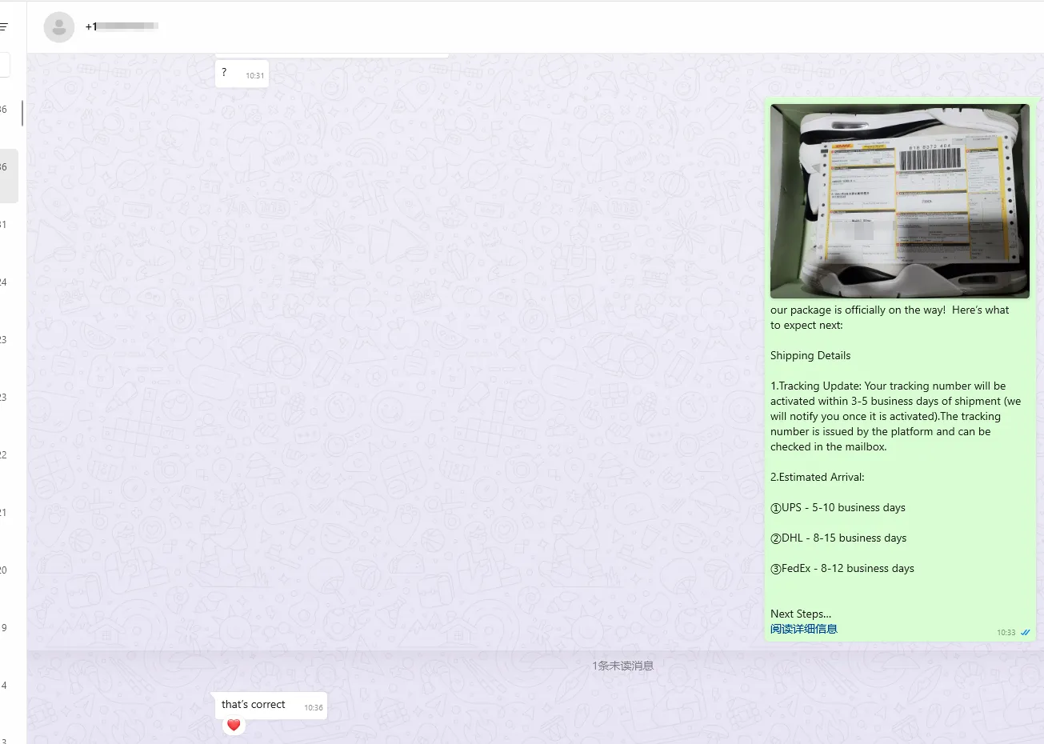The image size is (1044, 744).
Task: Click the "③FedEx - 8-12 business days" line
Action: point(842,568)
